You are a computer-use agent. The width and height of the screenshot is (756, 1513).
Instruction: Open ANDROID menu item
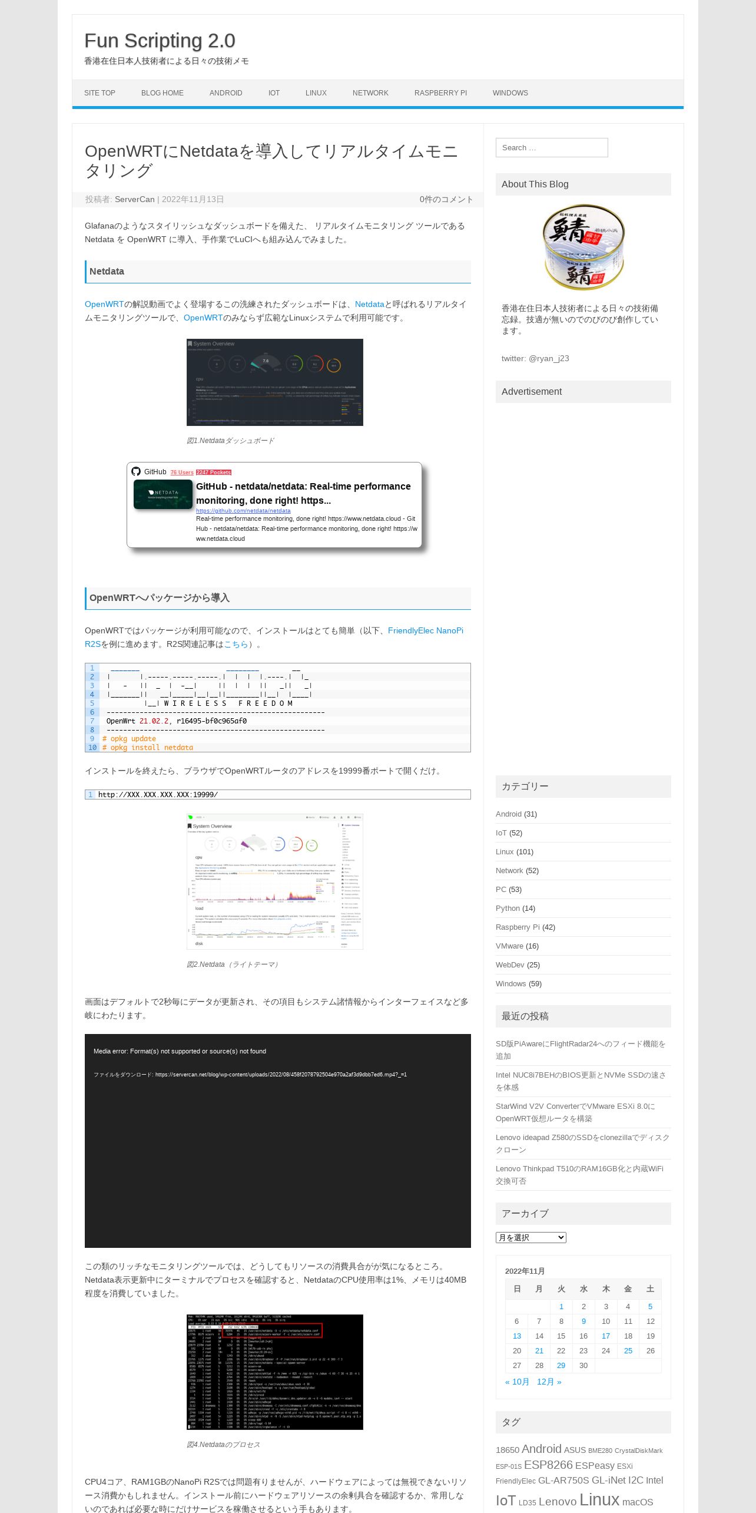[226, 93]
